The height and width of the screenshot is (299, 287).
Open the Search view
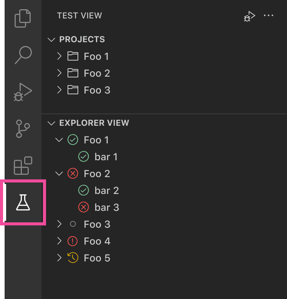[23, 55]
